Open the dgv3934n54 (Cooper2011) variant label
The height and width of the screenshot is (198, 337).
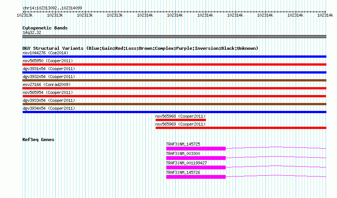[49, 108]
